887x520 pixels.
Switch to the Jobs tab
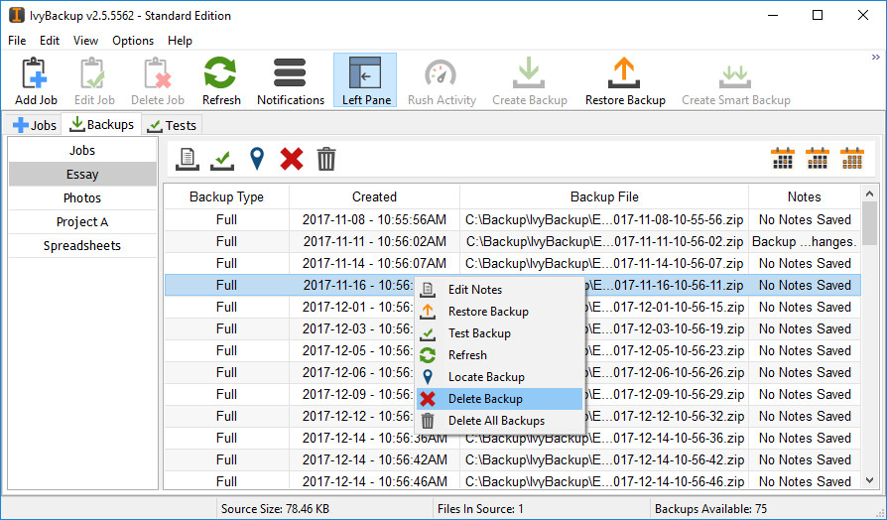[34, 125]
